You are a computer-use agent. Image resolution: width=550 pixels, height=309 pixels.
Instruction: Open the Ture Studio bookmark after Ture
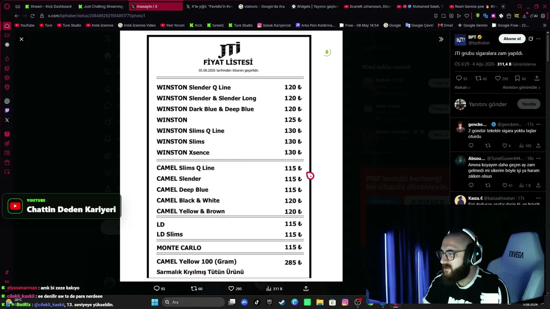69,25
